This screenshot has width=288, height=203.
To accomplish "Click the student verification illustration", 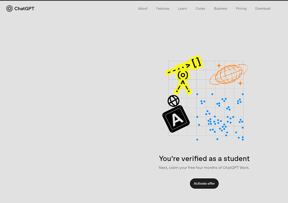I will (x=205, y=98).
